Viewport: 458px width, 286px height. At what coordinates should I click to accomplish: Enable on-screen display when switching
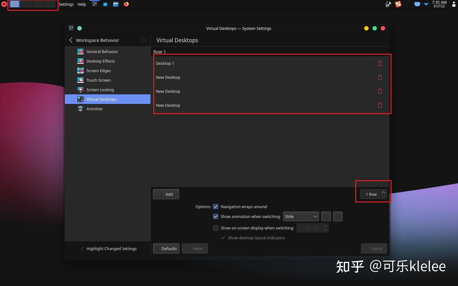[216, 228]
